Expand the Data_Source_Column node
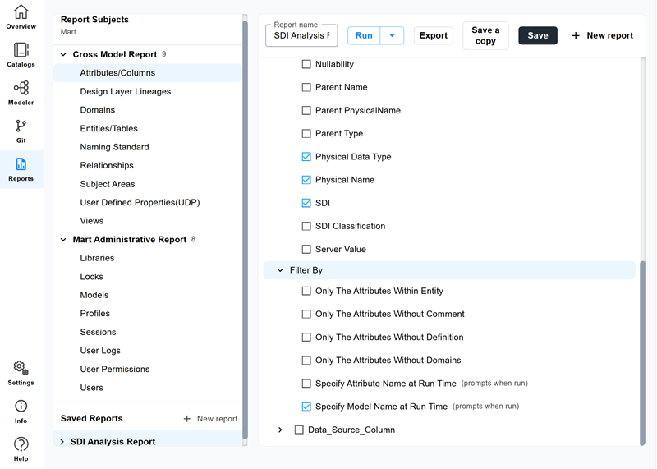The height and width of the screenshot is (469, 657). pos(280,430)
